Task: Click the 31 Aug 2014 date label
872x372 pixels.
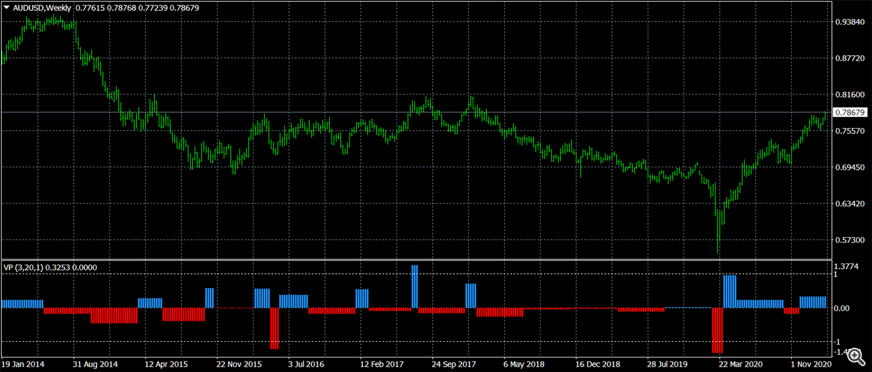Action: point(95,364)
